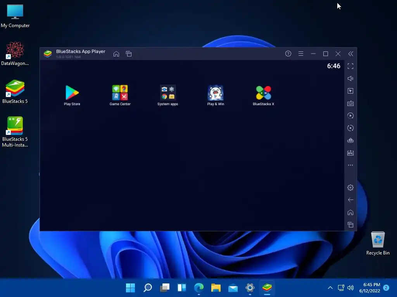Click the Android back arrow in sidebar
This screenshot has width=397, height=297.
point(350,200)
